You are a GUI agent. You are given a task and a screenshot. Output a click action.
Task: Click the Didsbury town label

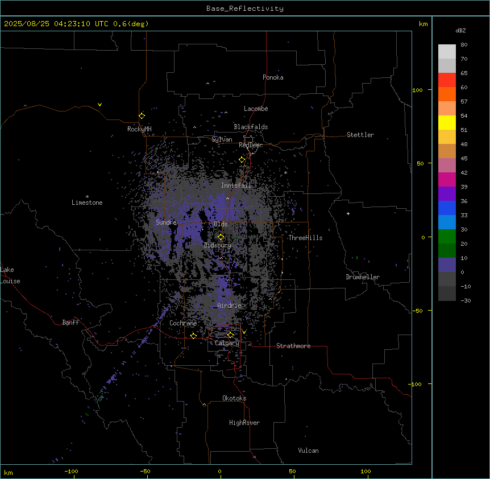218,245
